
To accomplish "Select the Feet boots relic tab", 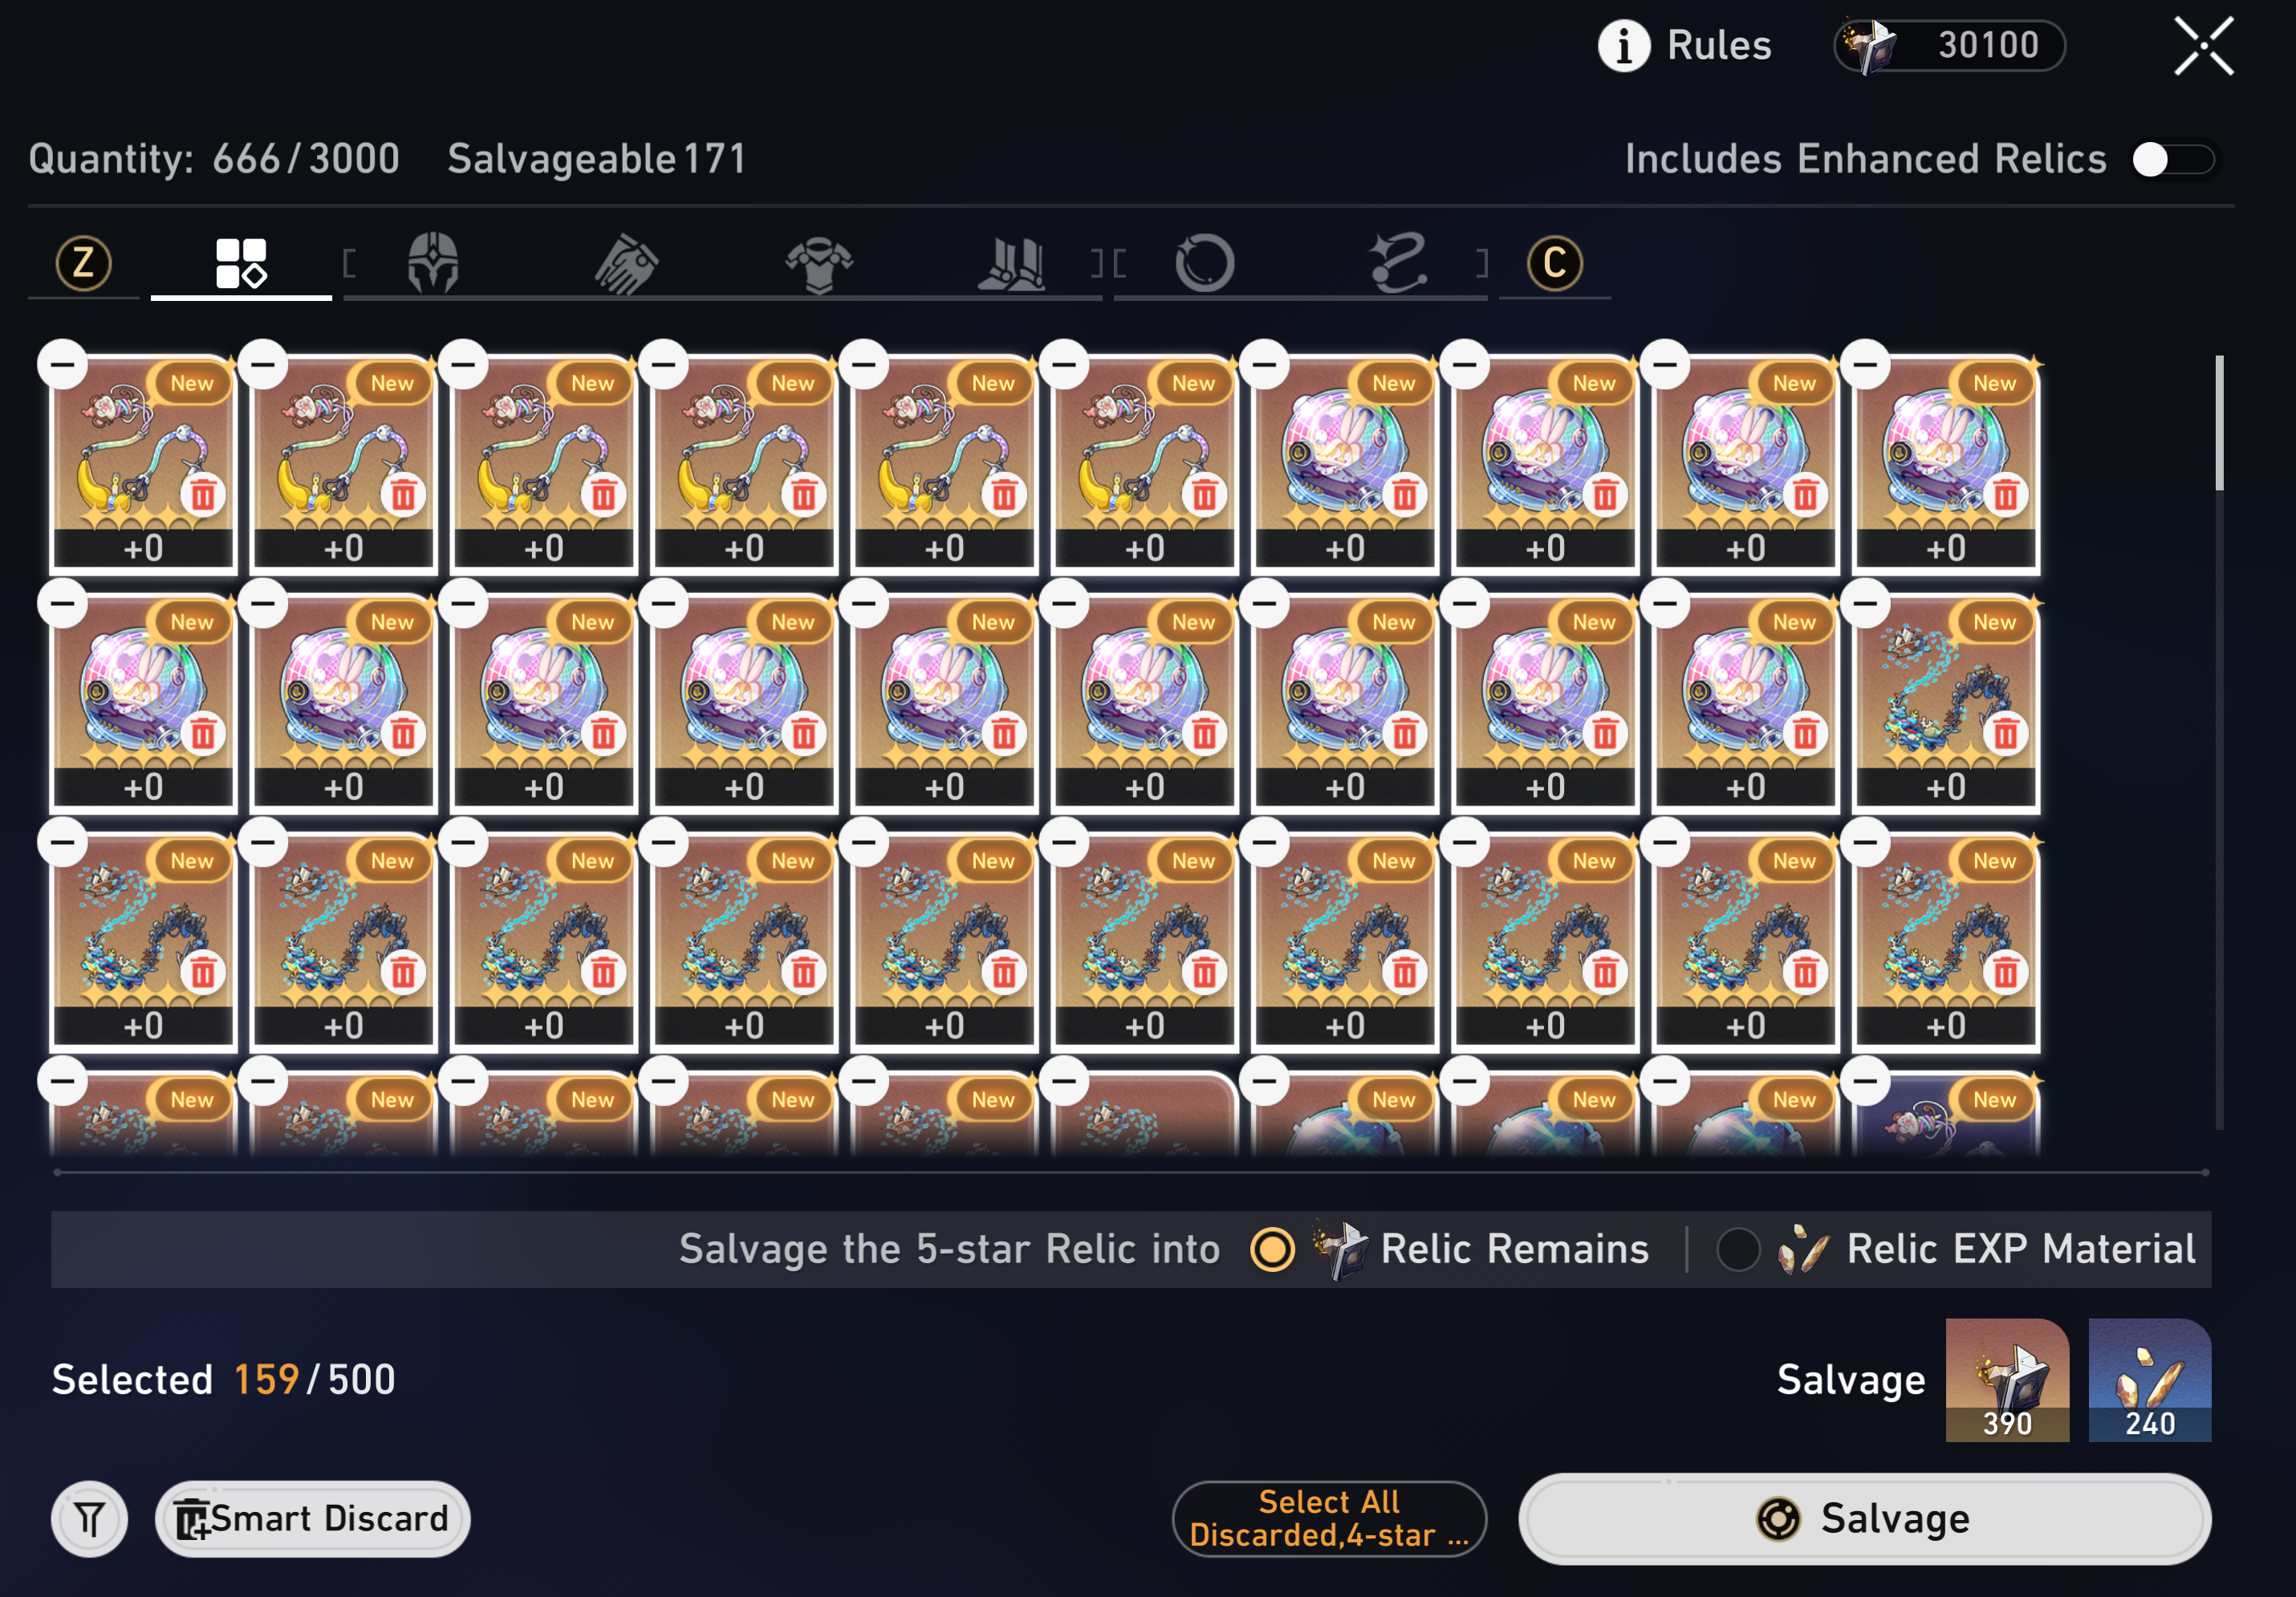I will pyautogui.click(x=1012, y=264).
